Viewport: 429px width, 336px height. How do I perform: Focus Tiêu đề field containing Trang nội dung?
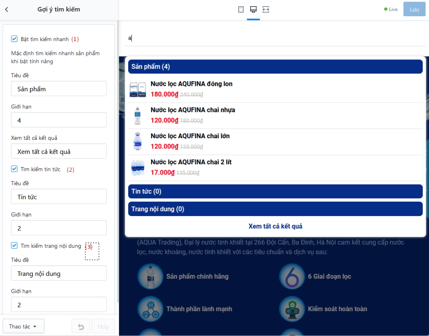pyautogui.click(x=58, y=273)
